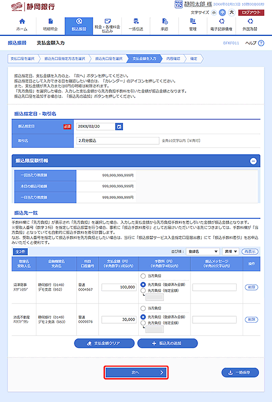Select 当方負担 radio for second payee

(x=143, y=308)
